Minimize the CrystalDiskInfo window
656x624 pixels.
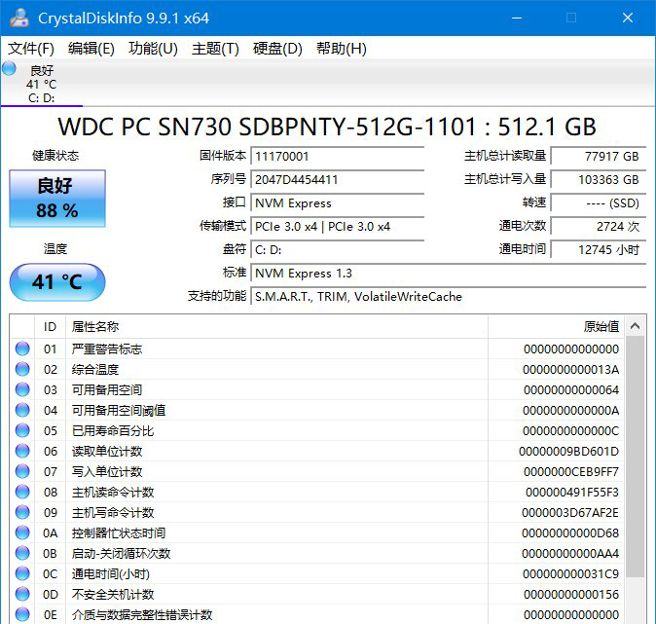517,18
